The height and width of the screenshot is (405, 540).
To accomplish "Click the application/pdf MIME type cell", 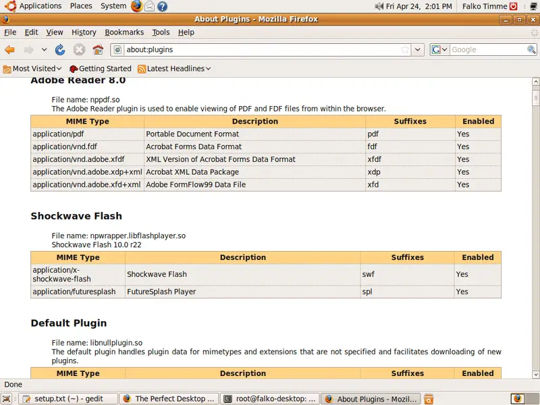I will click(87, 134).
